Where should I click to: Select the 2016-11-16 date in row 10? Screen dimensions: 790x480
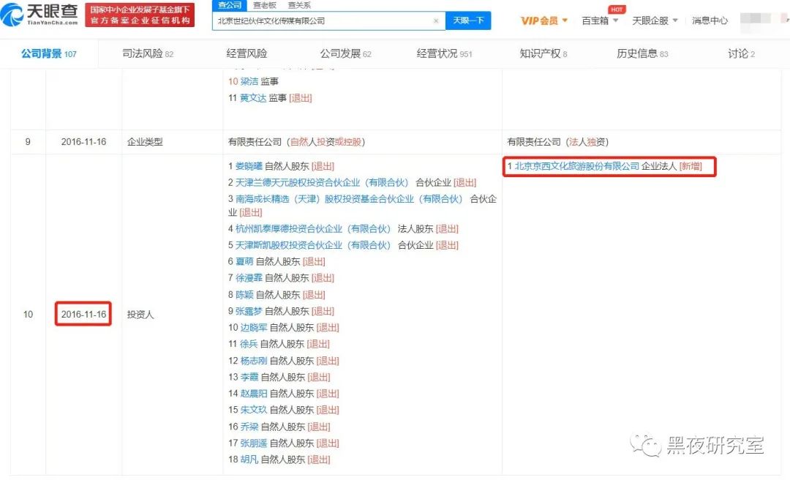pyautogui.click(x=83, y=315)
